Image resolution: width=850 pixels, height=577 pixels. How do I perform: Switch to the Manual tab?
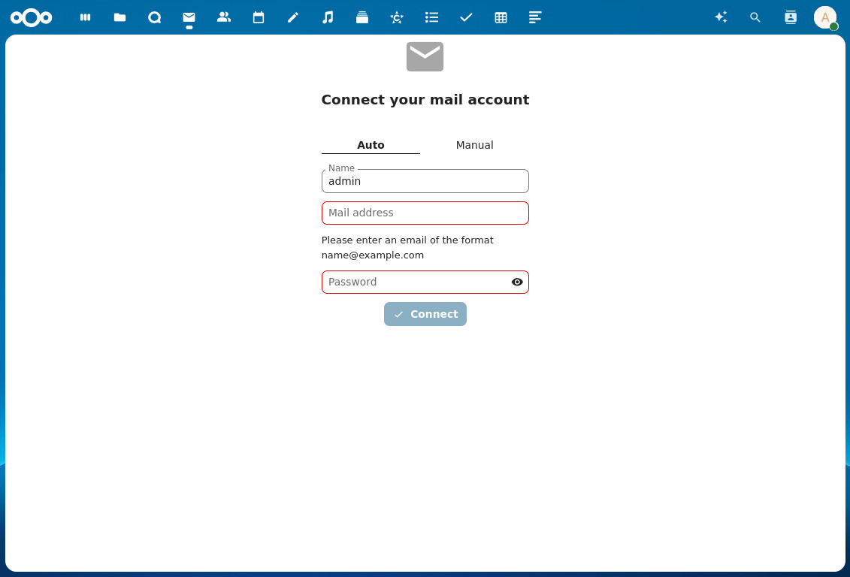tap(474, 145)
